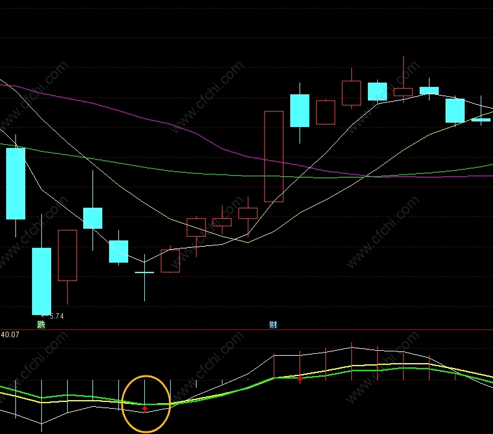Image resolution: width=493 pixels, height=434 pixels.
Task: Select the tall red hollow breakout candle
Action: click(x=274, y=157)
